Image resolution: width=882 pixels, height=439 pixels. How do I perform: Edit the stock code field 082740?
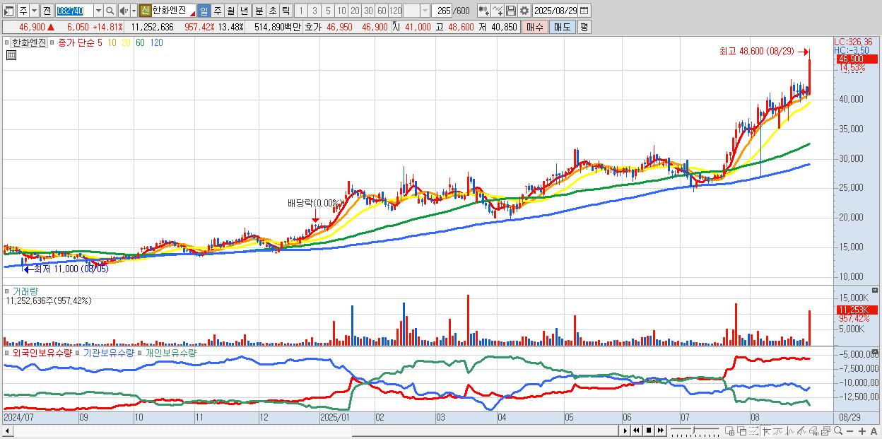[74, 11]
